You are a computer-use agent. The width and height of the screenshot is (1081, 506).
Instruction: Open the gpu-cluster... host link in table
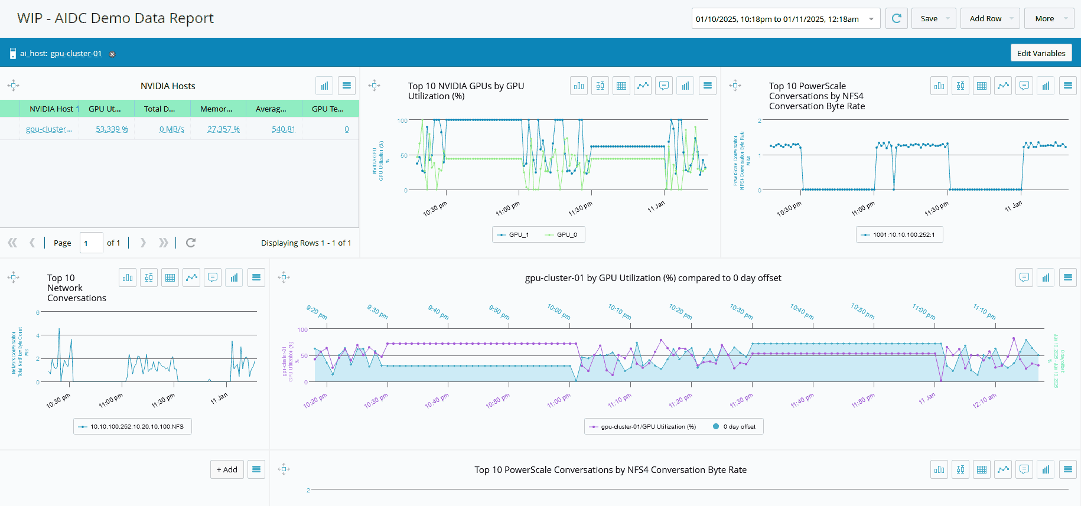pyautogui.click(x=49, y=129)
